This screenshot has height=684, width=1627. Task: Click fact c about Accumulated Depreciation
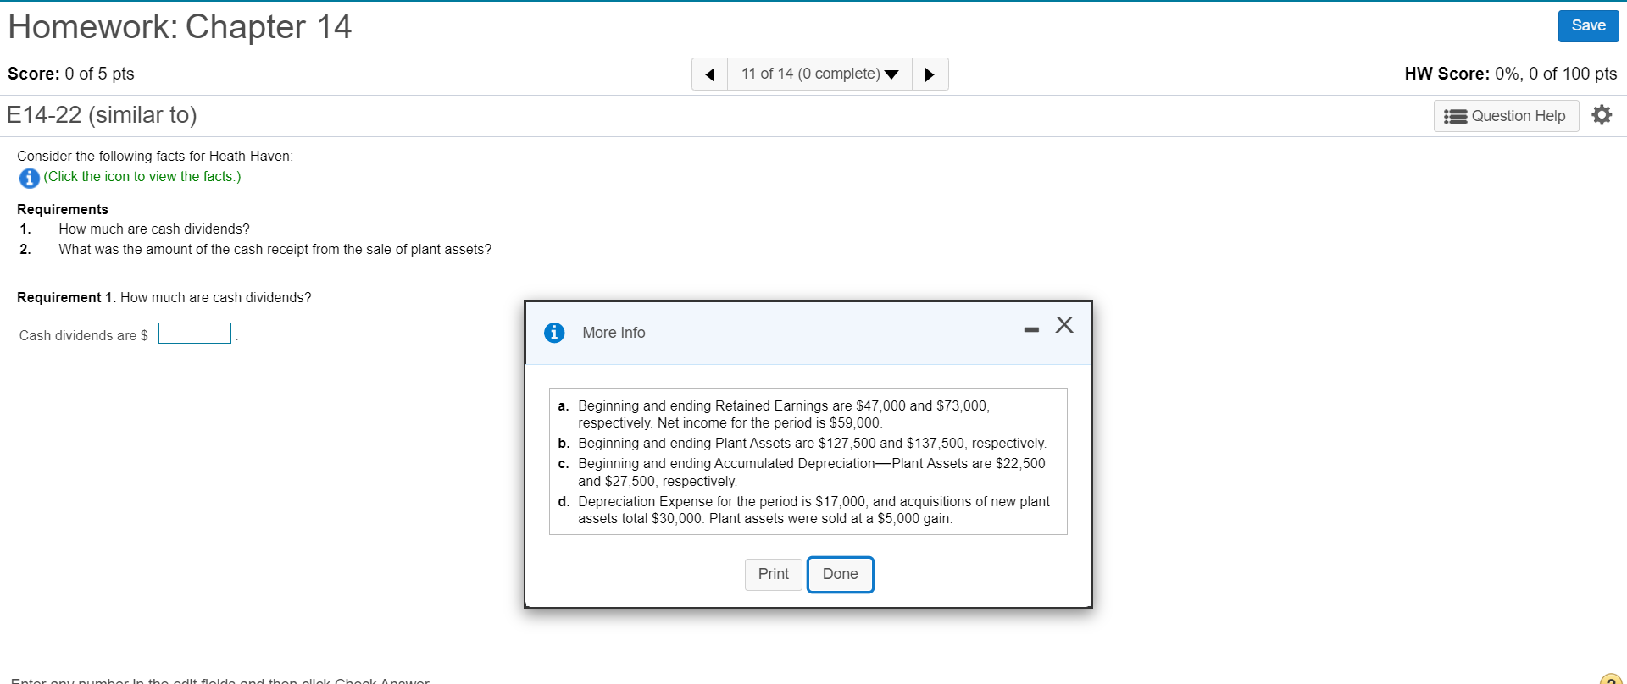tap(811, 472)
